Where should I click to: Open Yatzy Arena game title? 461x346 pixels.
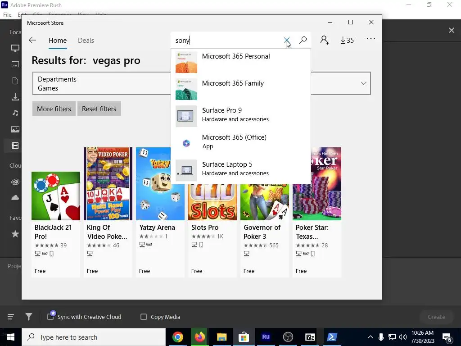(157, 228)
